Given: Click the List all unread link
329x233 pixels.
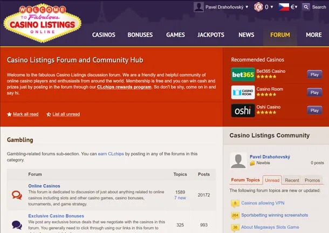Looking at the screenshot, I should (x=66, y=114).
